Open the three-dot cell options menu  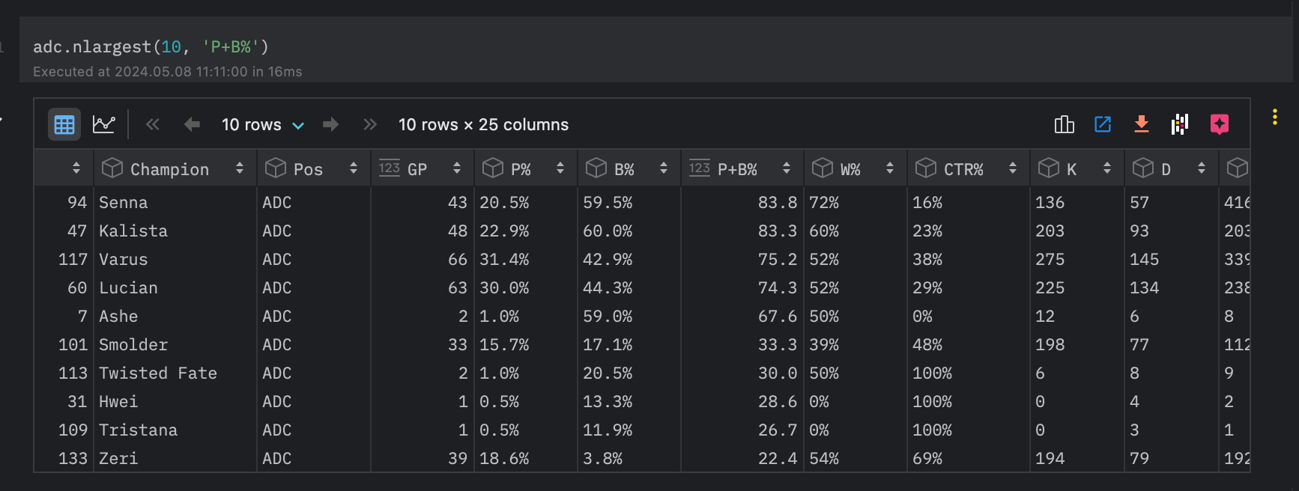[1274, 117]
